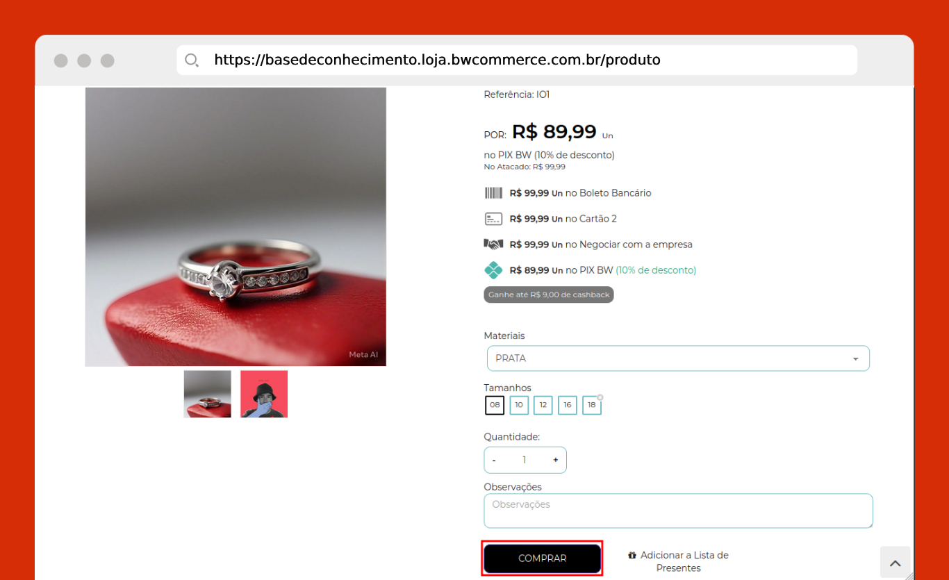Decrease quantity with minus button
The image size is (949, 580).
[x=494, y=460]
